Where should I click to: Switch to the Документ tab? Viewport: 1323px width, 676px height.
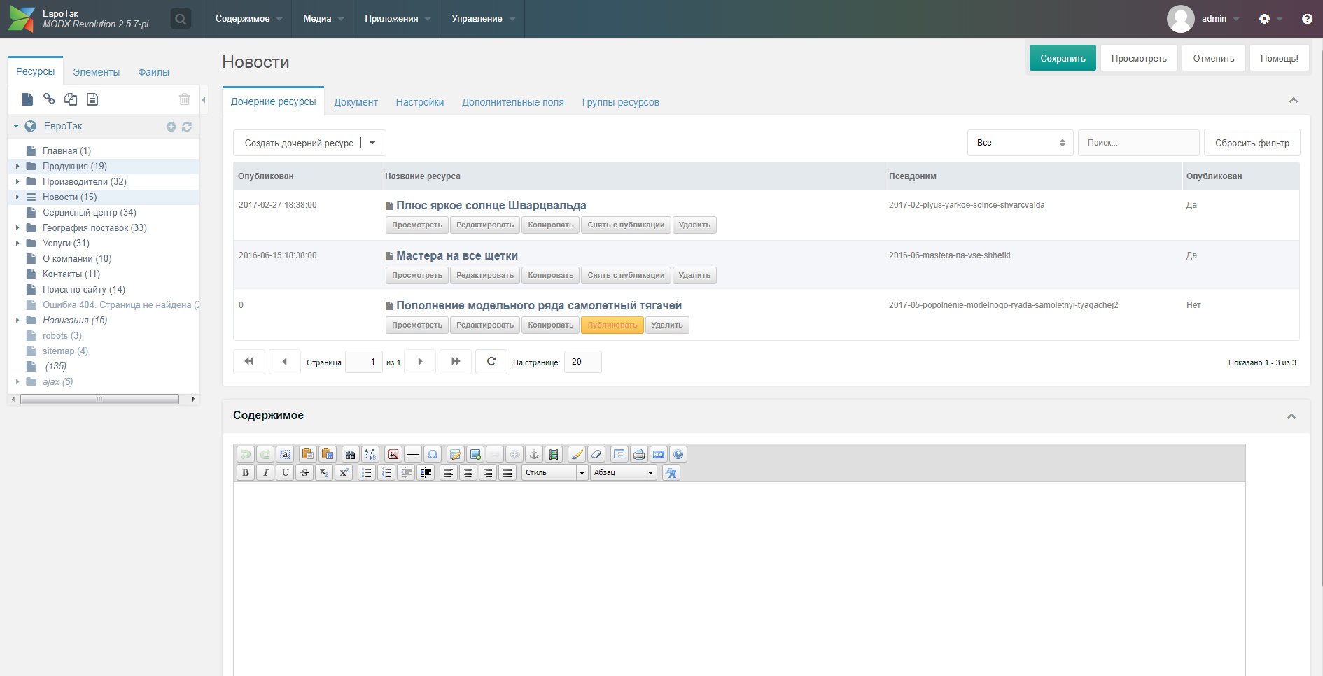tap(356, 102)
